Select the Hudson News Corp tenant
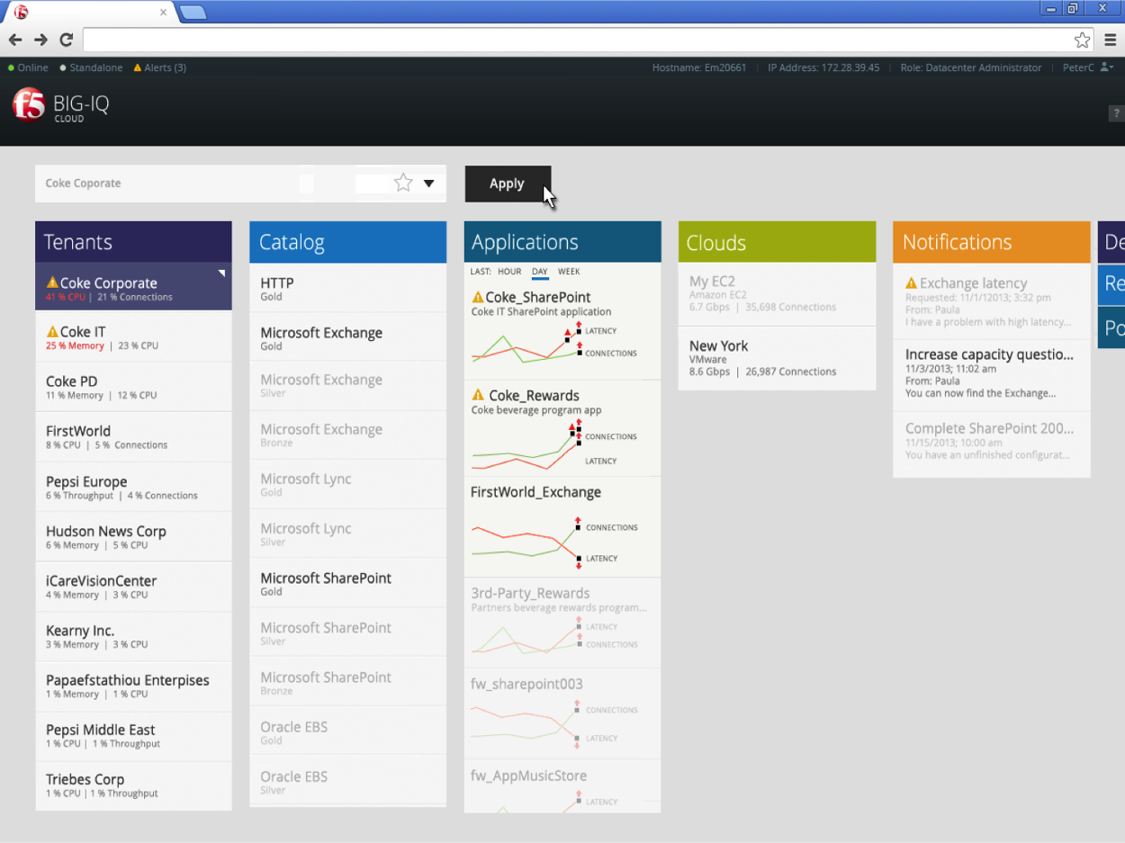1125x843 pixels. 133,537
